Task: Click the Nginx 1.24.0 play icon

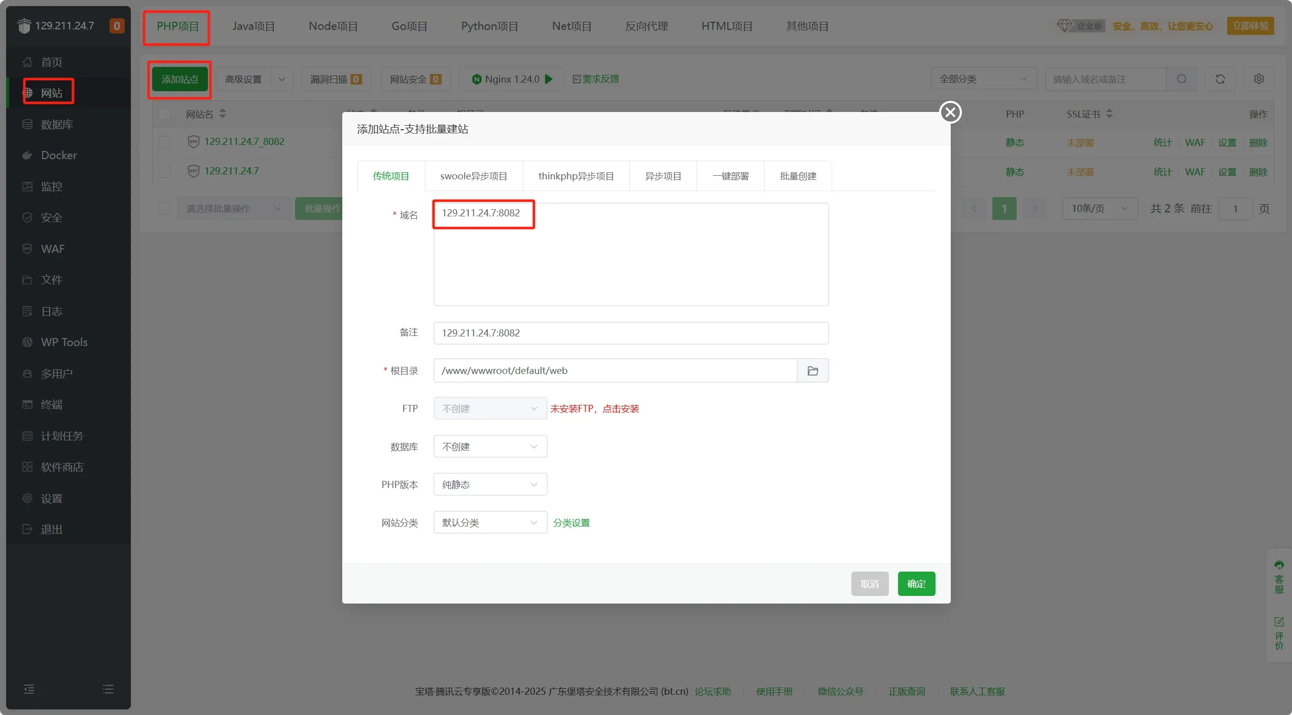Action: (549, 79)
